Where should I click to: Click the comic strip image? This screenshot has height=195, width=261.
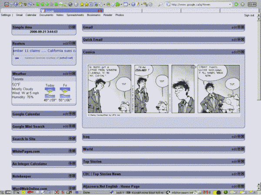click(164, 90)
